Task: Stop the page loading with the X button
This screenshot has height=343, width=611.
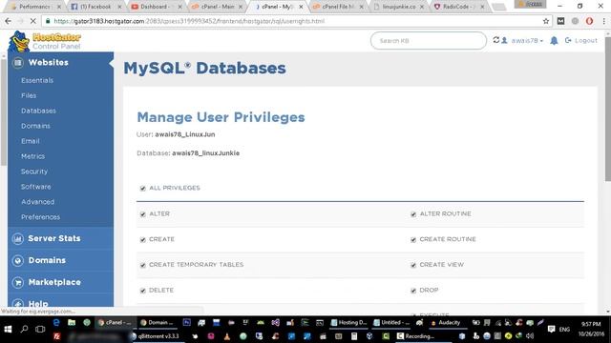Action: (x=33, y=21)
